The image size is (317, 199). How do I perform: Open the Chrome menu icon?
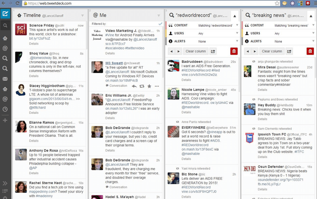tap(315, 3)
